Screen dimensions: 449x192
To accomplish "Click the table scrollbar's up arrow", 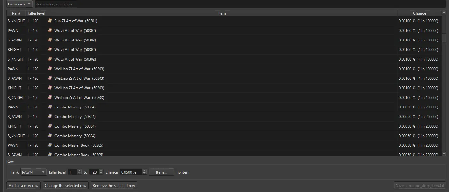I will coord(444,12).
